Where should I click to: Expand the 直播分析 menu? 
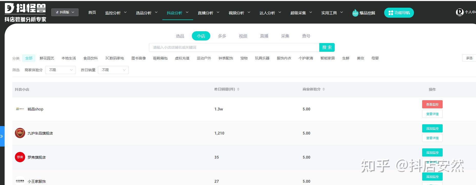(209, 13)
